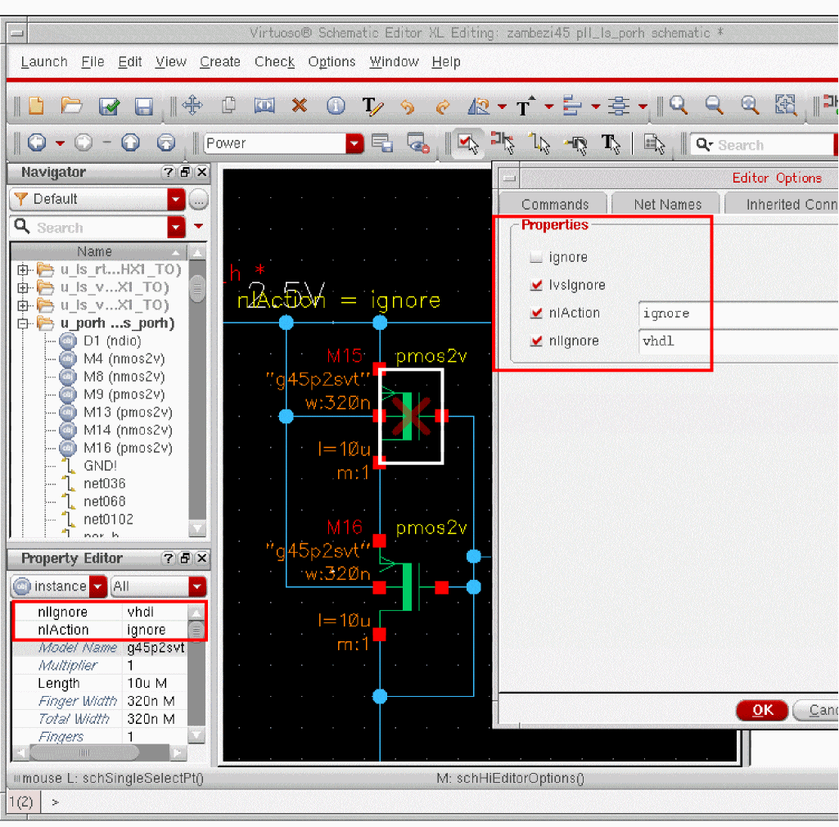The width and height of the screenshot is (839, 827).
Task: Click the Zoom In magnifier icon
Action: pos(679,105)
